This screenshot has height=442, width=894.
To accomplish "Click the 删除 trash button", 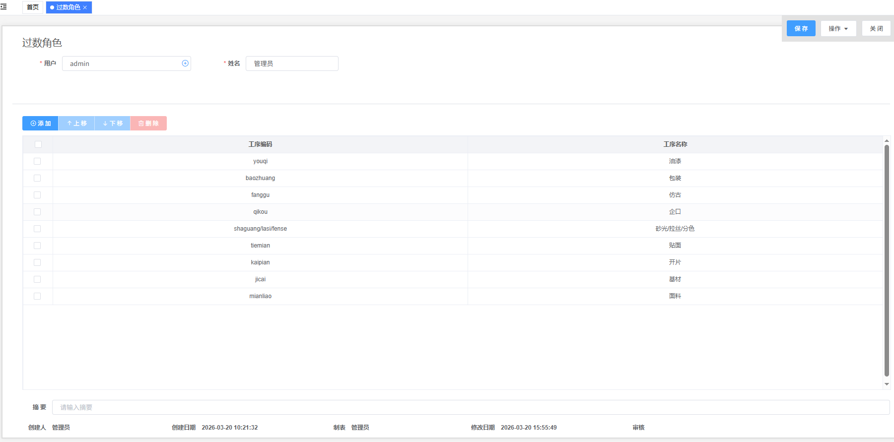I will tap(148, 124).
